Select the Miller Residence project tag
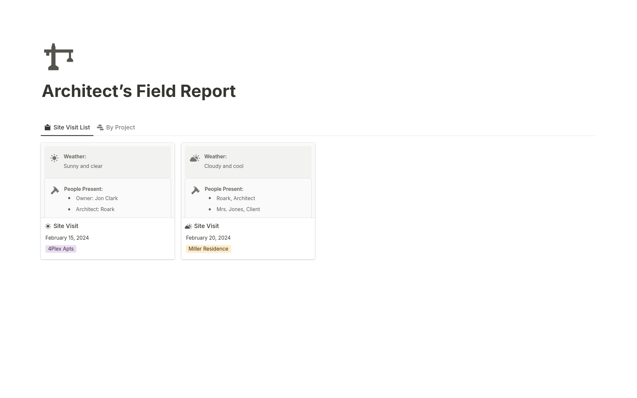The width and height of the screenshot is (637, 398). [208, 249]
